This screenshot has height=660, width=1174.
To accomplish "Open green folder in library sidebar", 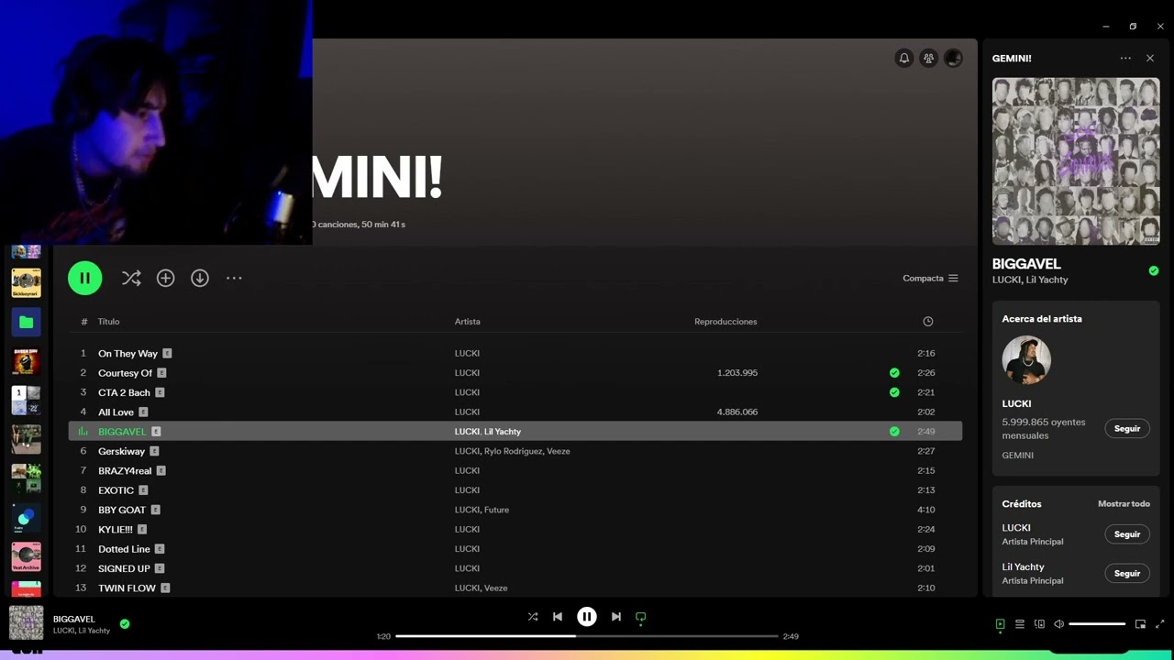I will coord(26,322).
